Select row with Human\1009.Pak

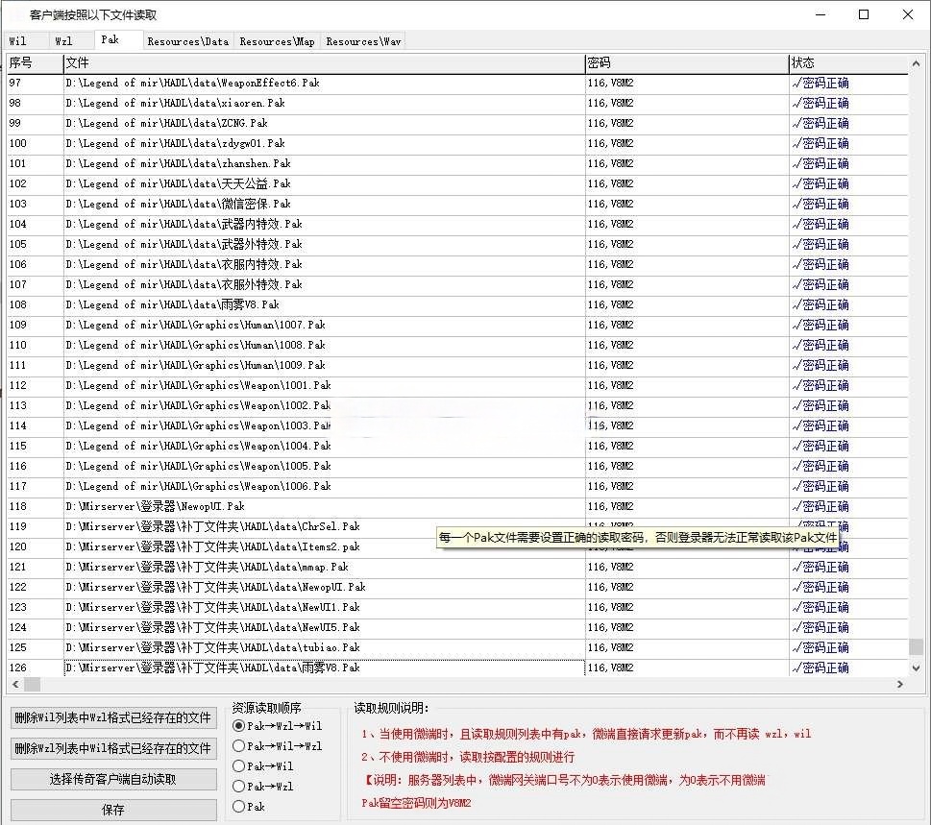[x=457, y=366]
